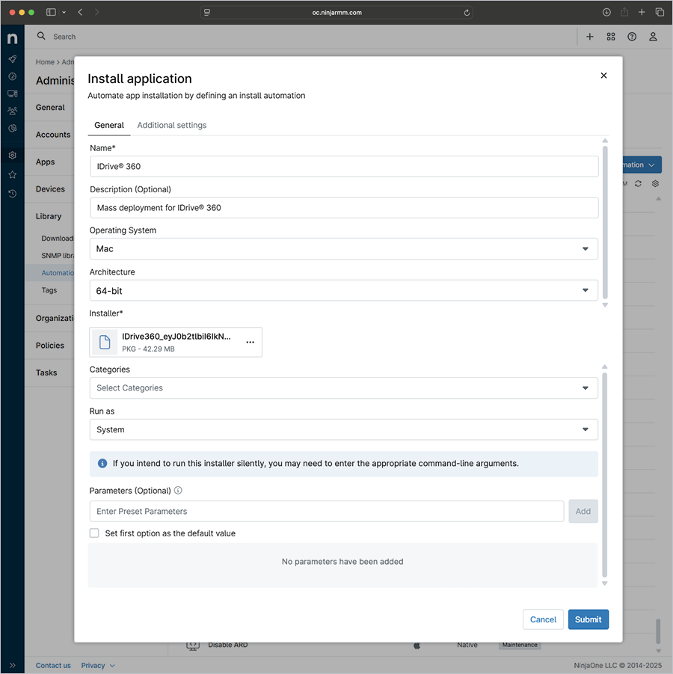The width and height of the screenshot is (673, 674).
Task: Select the General tab in the dialog
Action: 109,126
